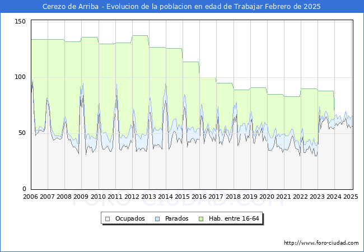Click the 2023 x-axis label

(318, 197)
